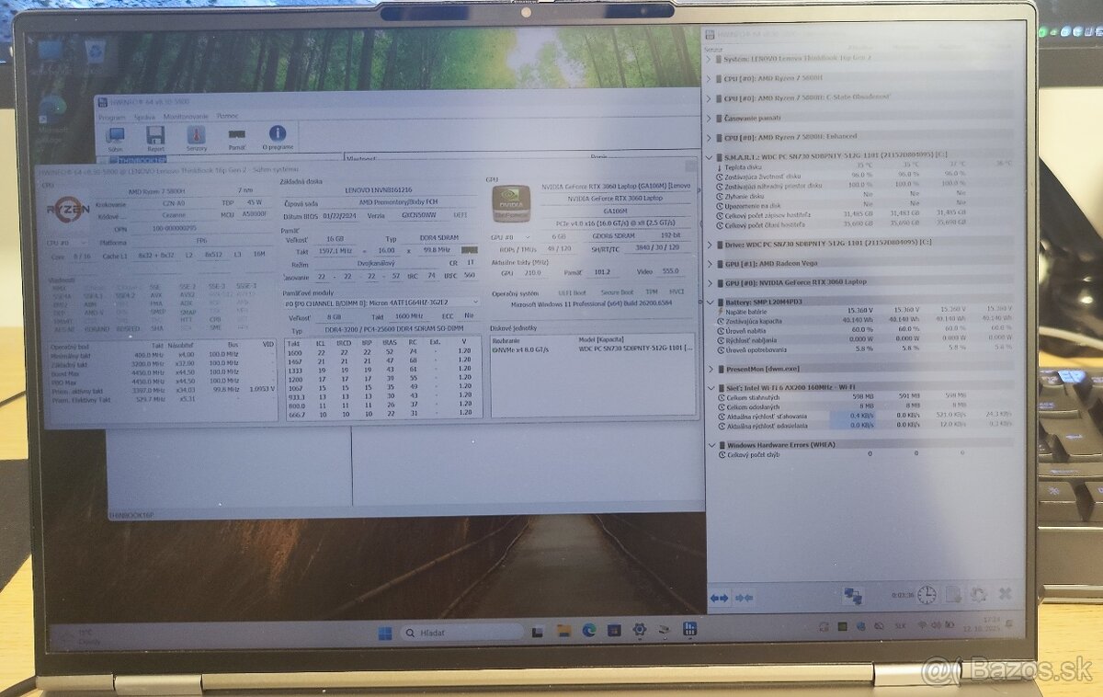Click the Pamäť memory icon in HWiNFO
The height and width of the screenshot is (697, 1103).
237,133
